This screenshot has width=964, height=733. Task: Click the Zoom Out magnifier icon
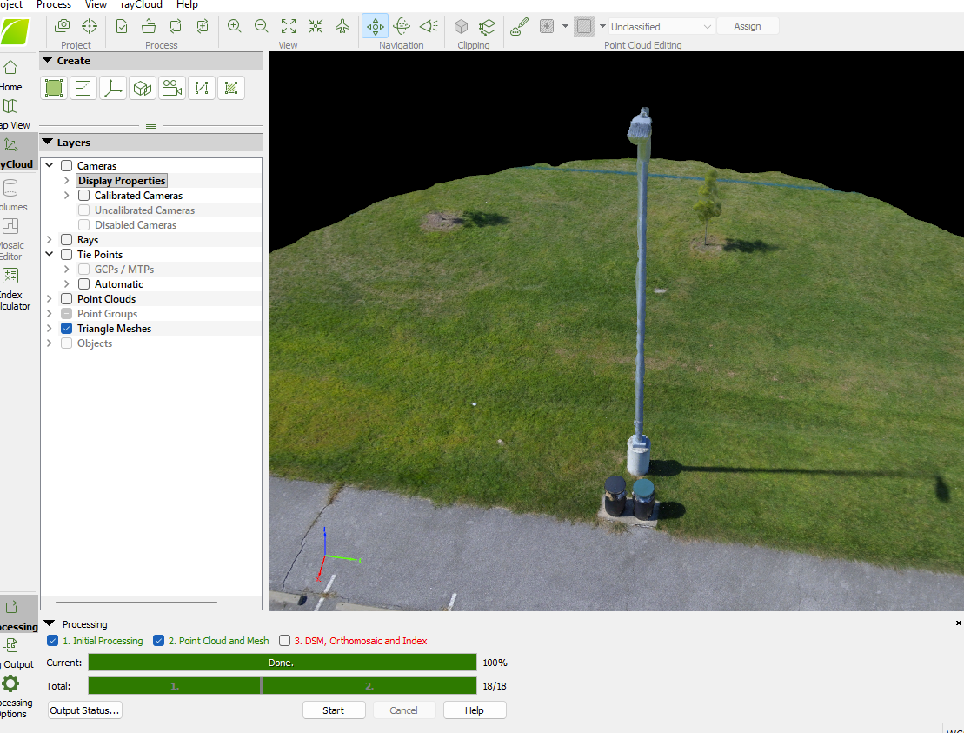click(x=261, y=26)
